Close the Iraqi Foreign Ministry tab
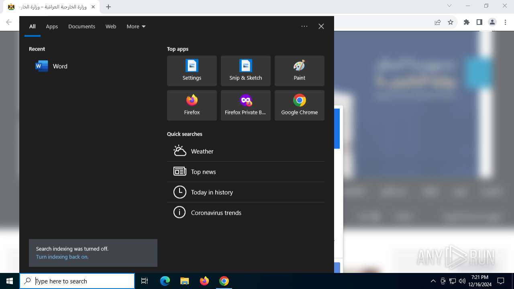The width and height of the screenshot is (514, 289). [94, 7]
